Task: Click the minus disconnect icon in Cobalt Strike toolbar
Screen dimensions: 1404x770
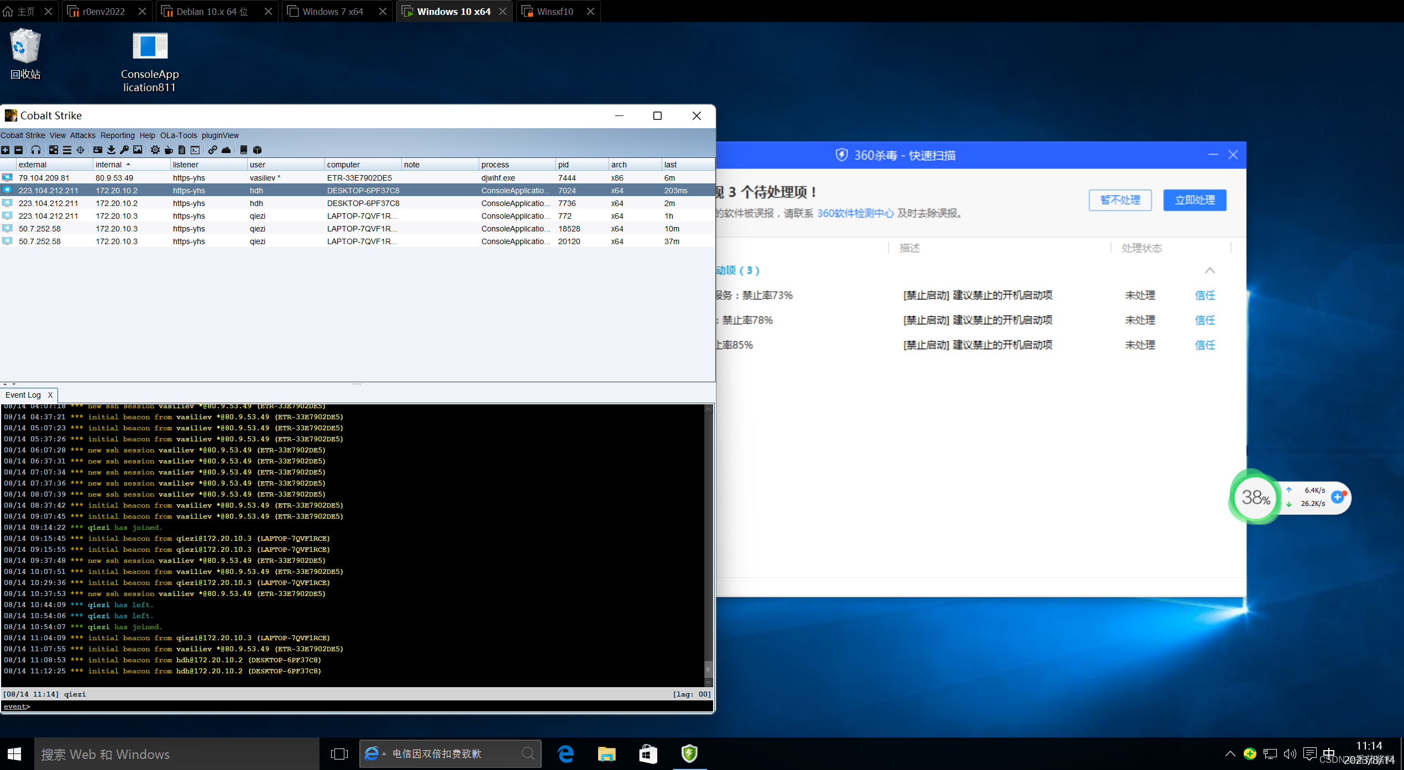Action: [19, 150]
